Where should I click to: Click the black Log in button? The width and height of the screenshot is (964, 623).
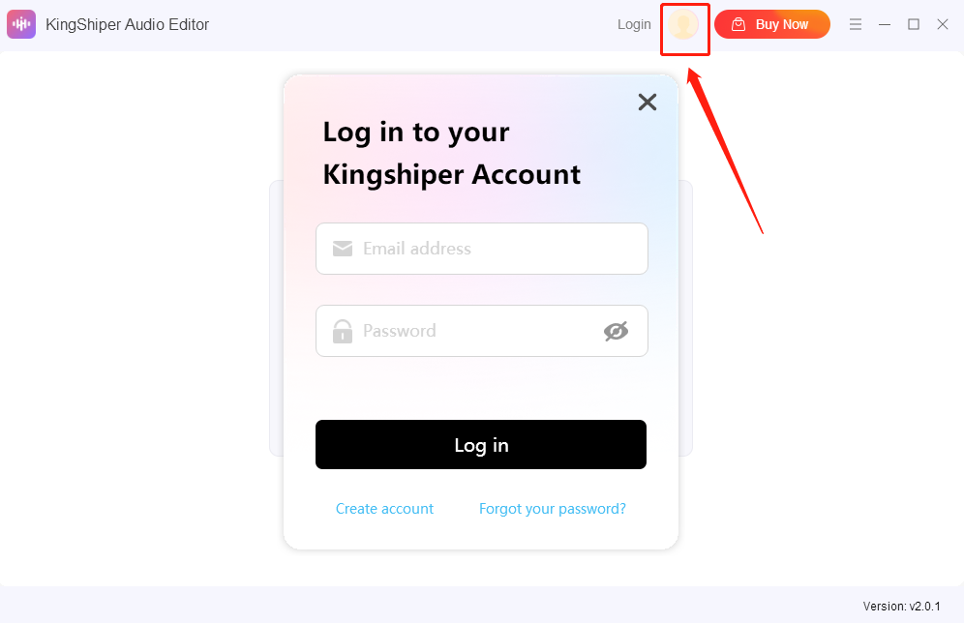[x=481, y=444]
